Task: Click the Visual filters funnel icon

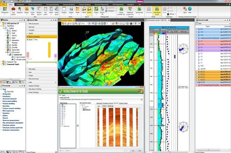Action: click(33, 10)
